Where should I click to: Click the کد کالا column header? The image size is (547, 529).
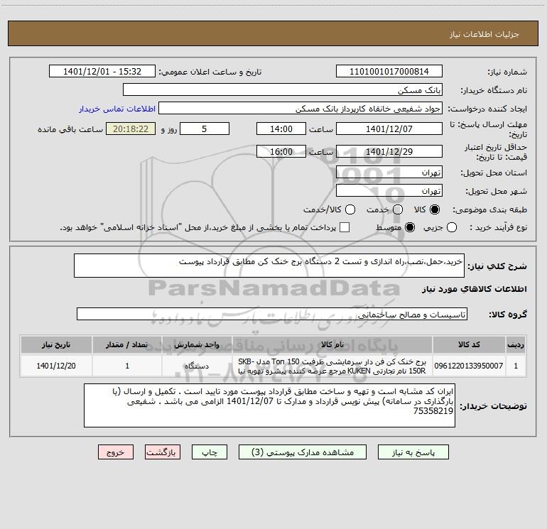(x=469, y=344)
